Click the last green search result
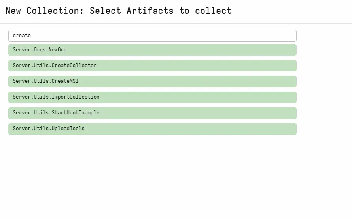The width and height of the screenshot is (352, 219). point(152,129)
